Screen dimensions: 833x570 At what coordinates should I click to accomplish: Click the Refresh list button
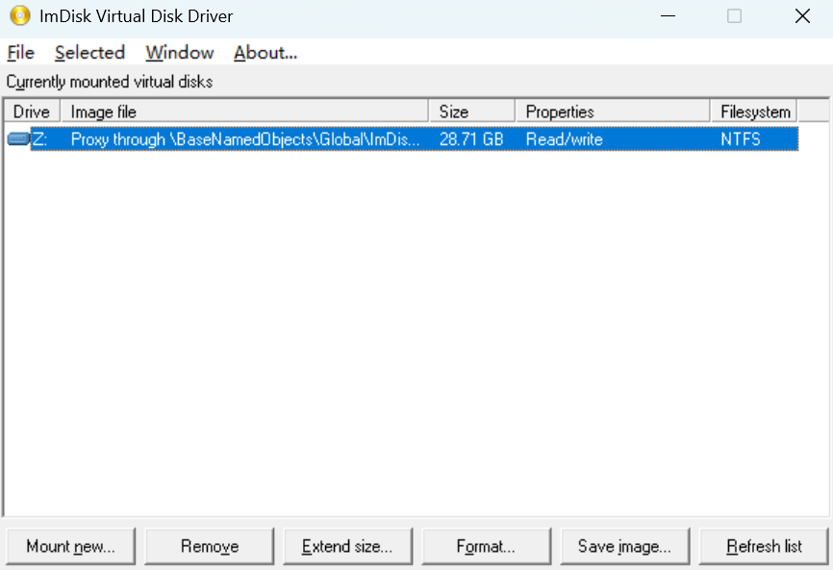point(764,546)
